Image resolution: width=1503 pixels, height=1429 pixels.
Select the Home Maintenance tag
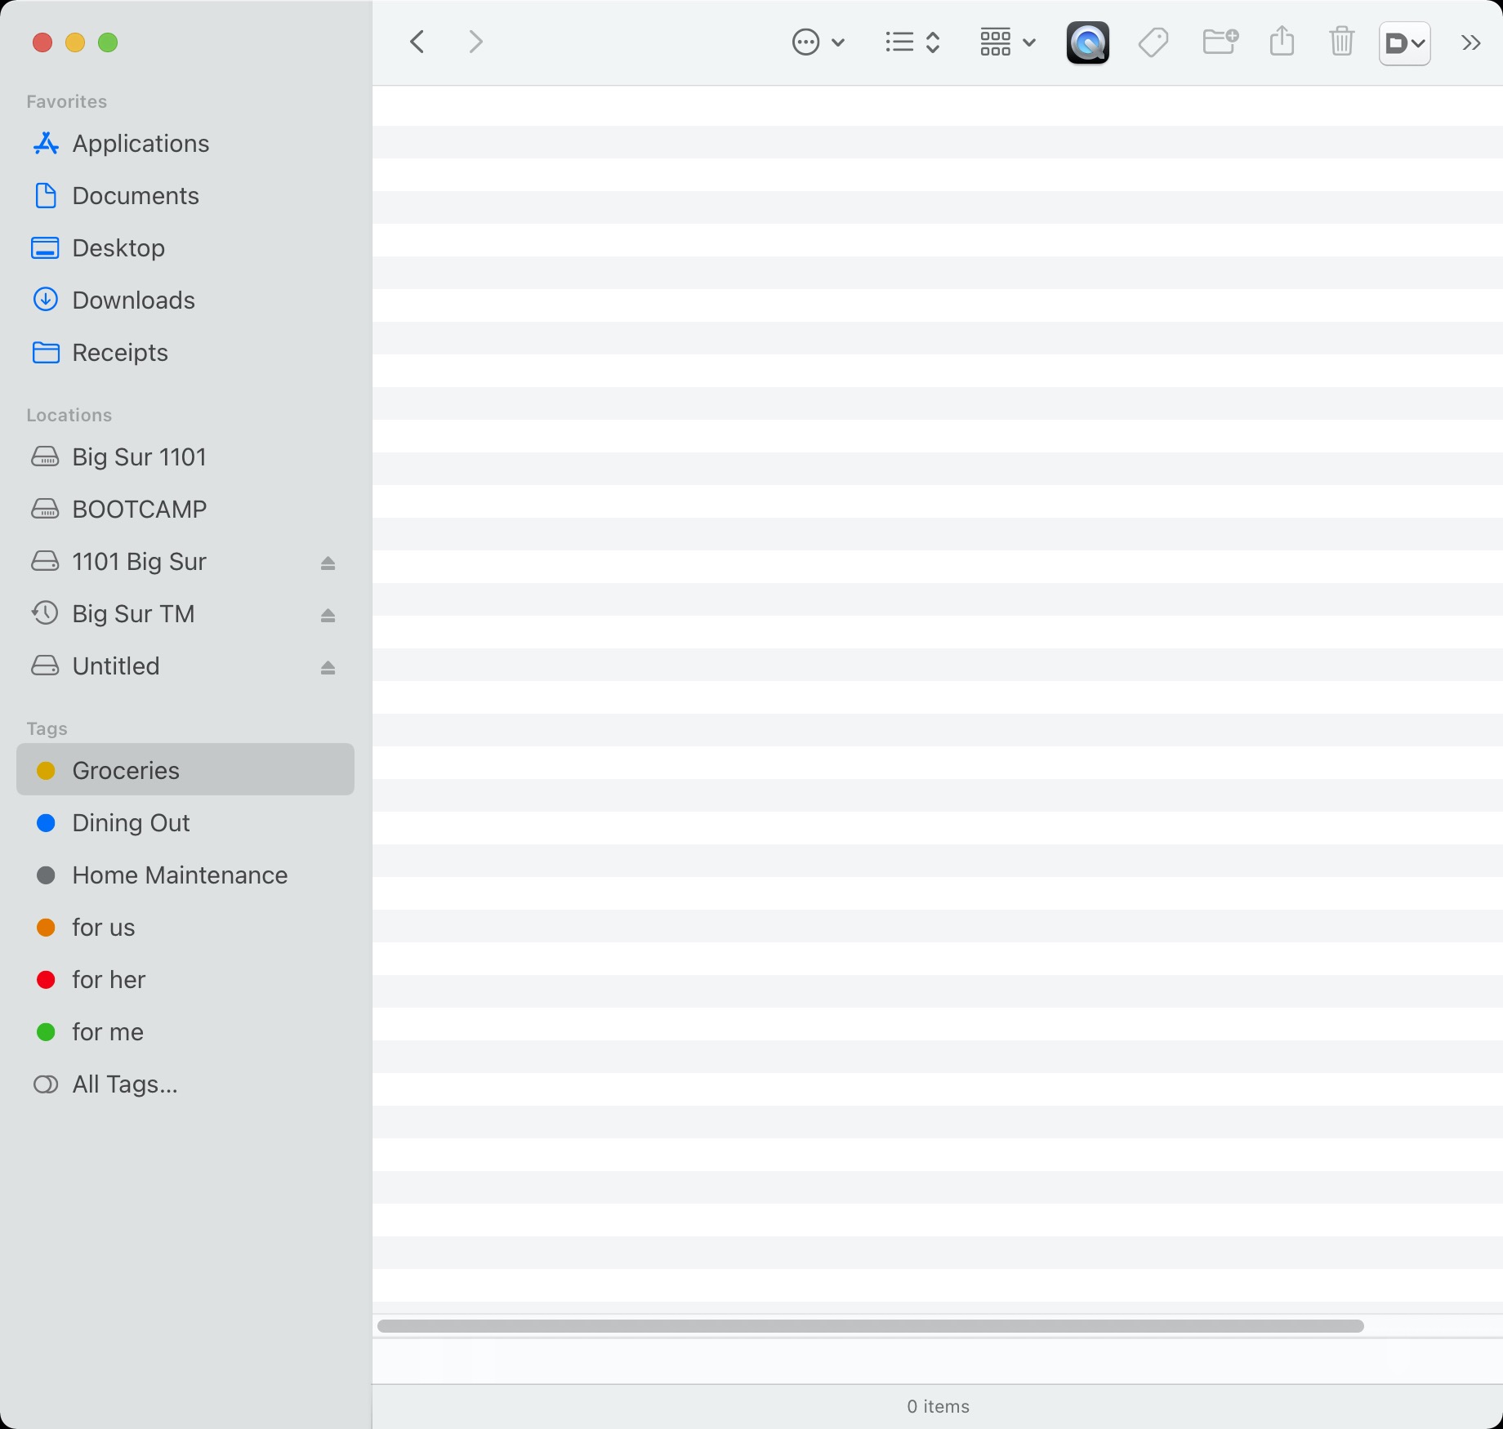[x=185, y=875]
